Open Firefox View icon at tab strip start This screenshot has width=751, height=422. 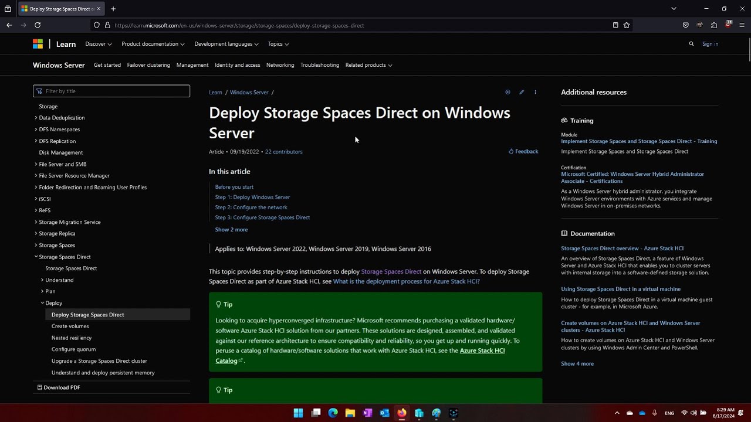(8, 9)
